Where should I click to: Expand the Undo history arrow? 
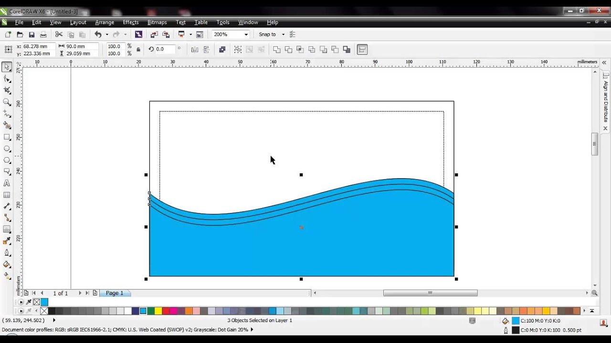pyautogui.click(x=106, y=34)
